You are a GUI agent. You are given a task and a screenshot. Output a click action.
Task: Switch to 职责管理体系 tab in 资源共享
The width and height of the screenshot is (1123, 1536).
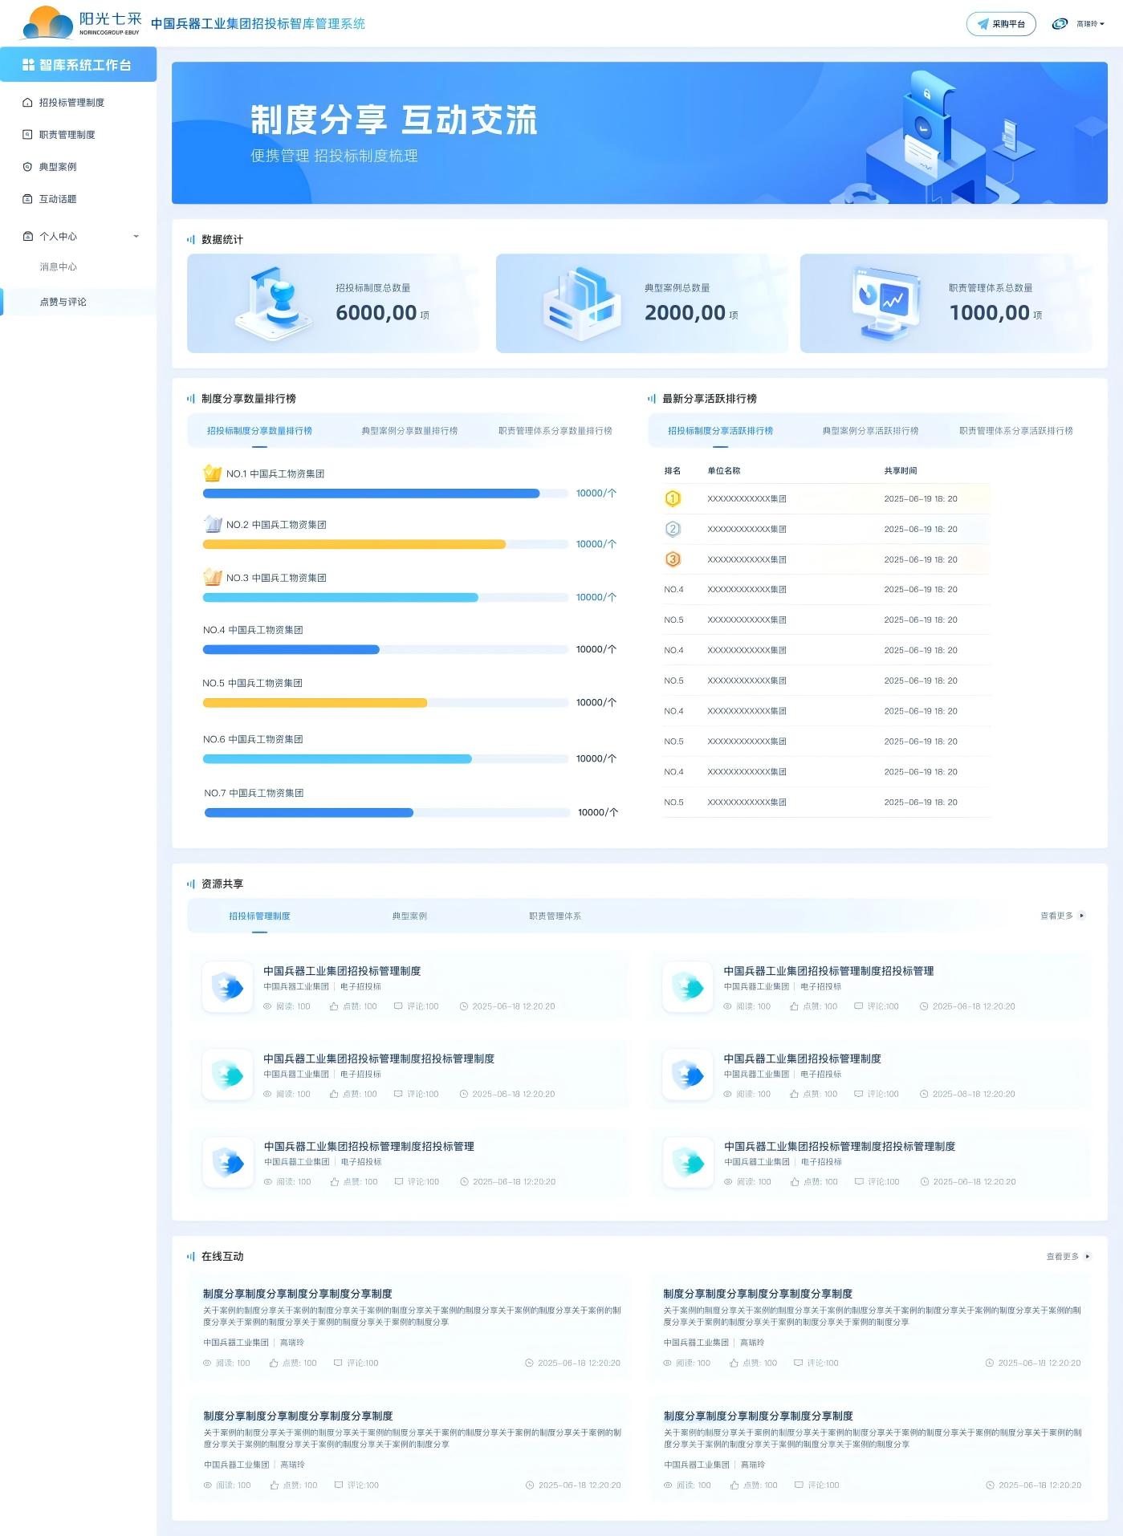555,916
